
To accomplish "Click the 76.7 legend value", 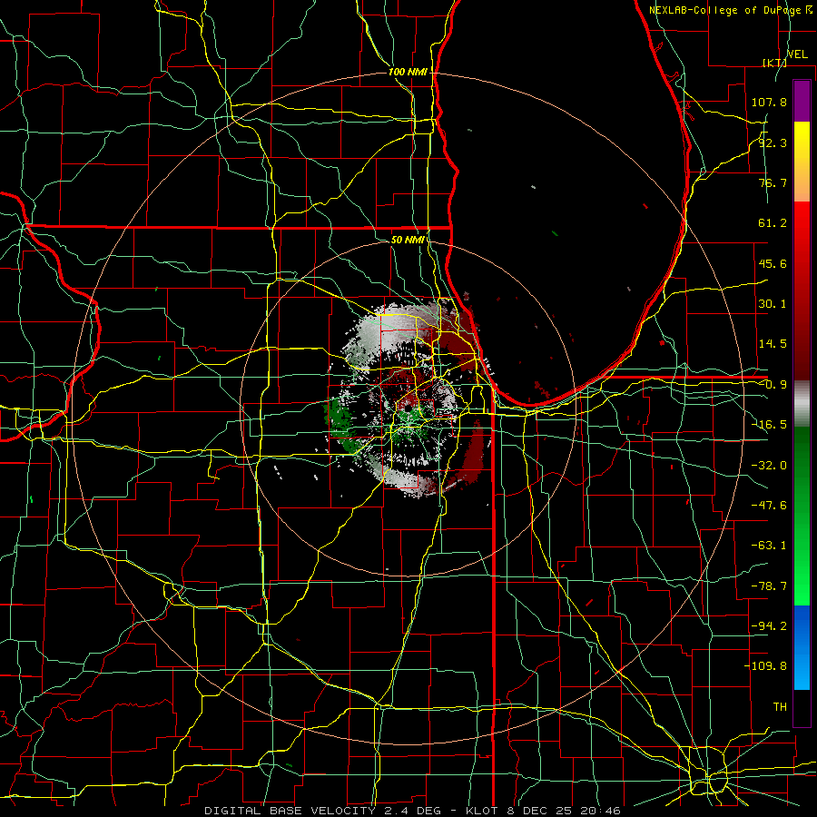I will coord(773,182).
